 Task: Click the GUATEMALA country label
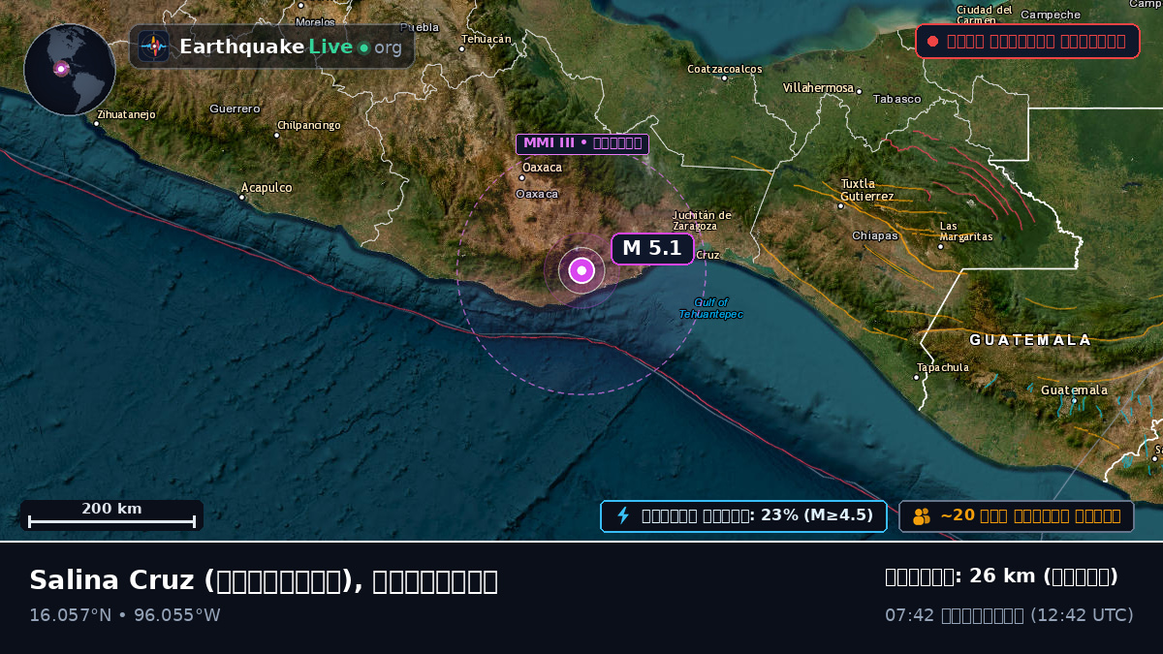coord(1030,340)
